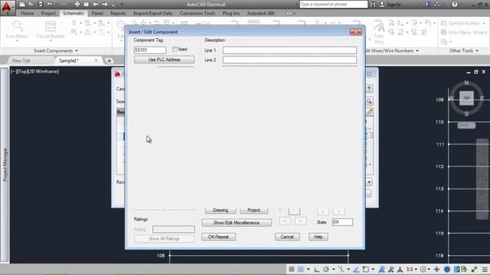The height and width of the screenshot is (275, 490).
Task: Click the next project drawing right-arrow icon
Action: click(x=105, y=5)
